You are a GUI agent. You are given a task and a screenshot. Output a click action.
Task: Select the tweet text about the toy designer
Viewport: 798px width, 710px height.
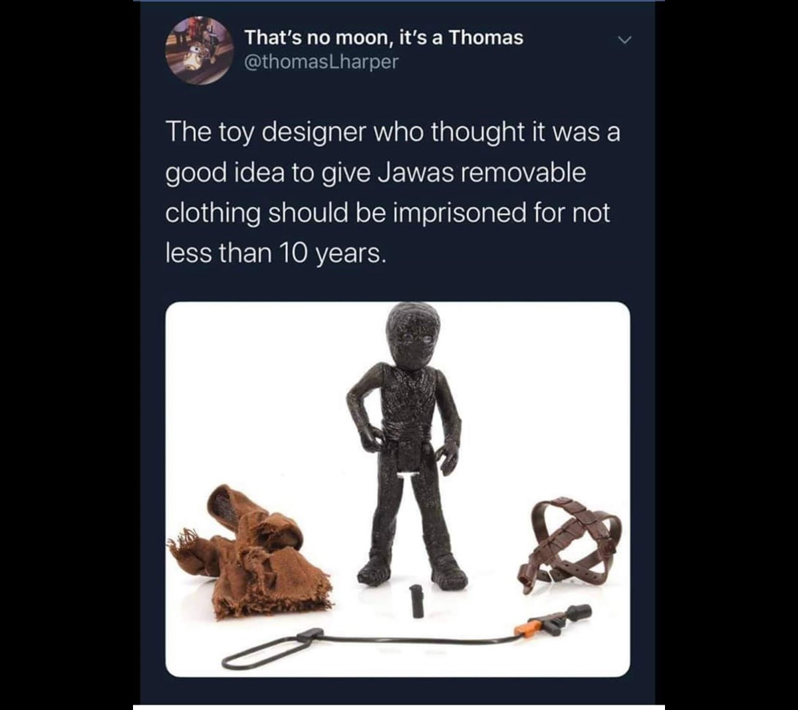point(392,192)
